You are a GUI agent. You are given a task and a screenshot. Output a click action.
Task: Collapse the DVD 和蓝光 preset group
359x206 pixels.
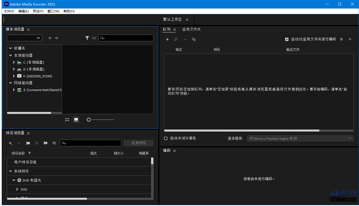[13, 180]
